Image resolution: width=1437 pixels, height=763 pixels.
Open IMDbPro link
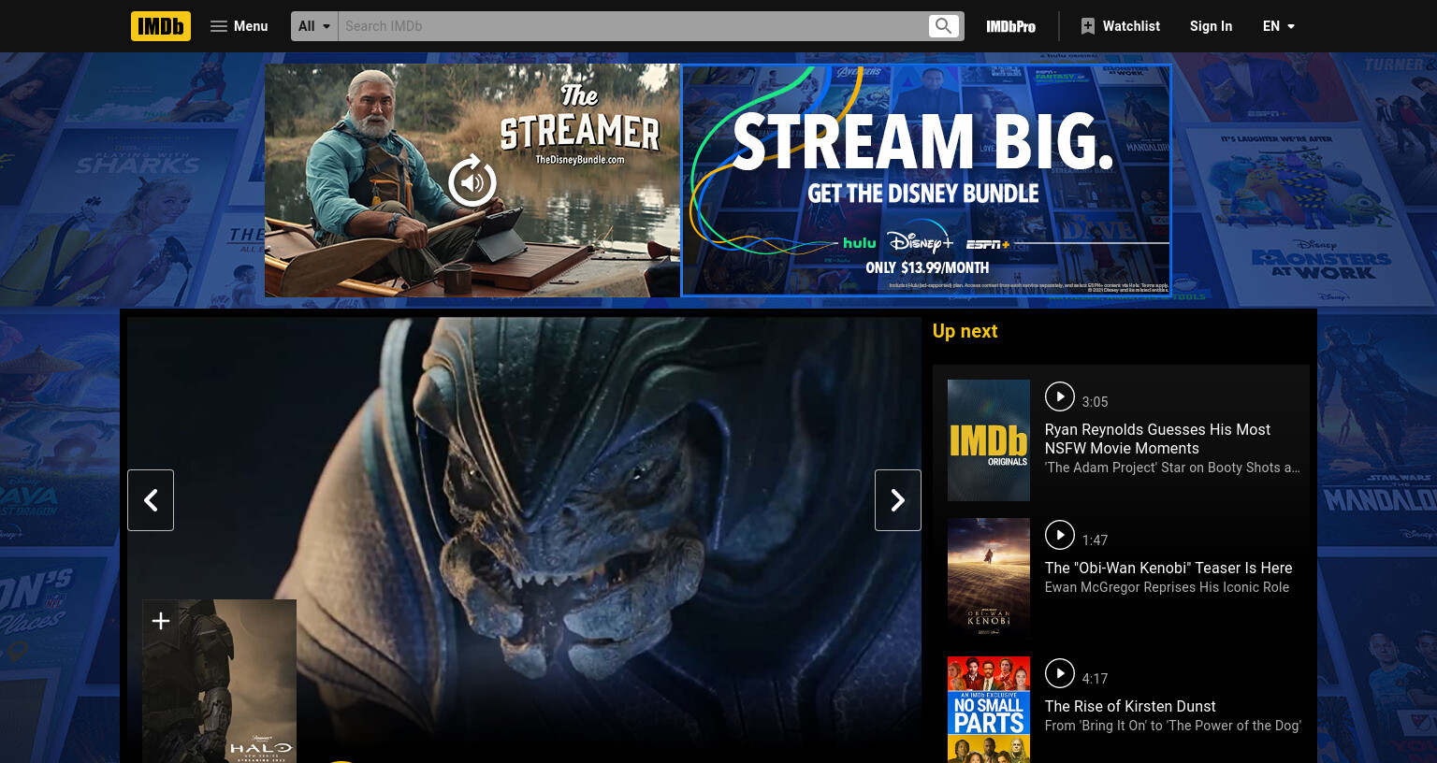tap(1010, 26)
